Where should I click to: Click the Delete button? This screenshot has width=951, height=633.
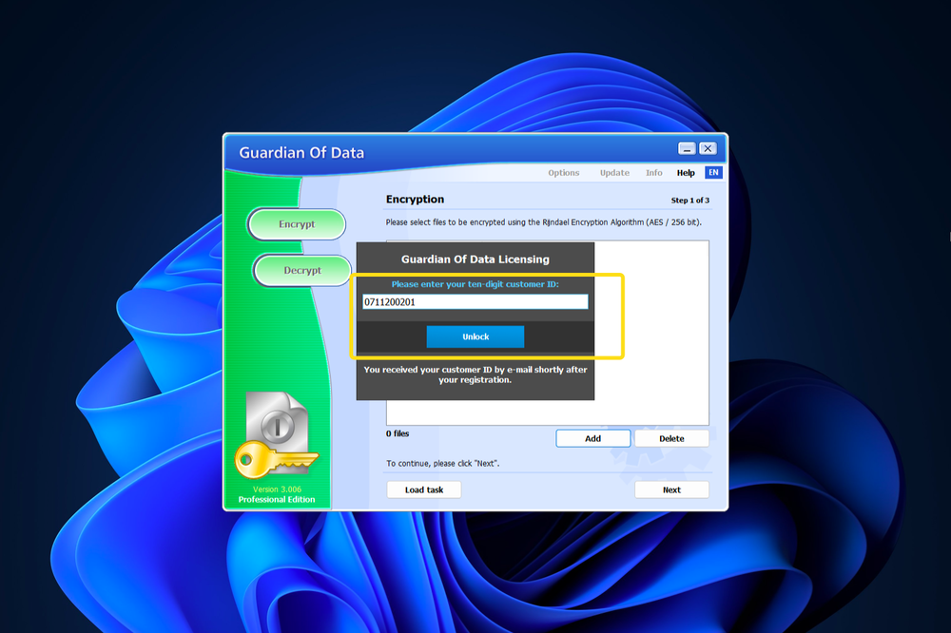pos(671,438)
